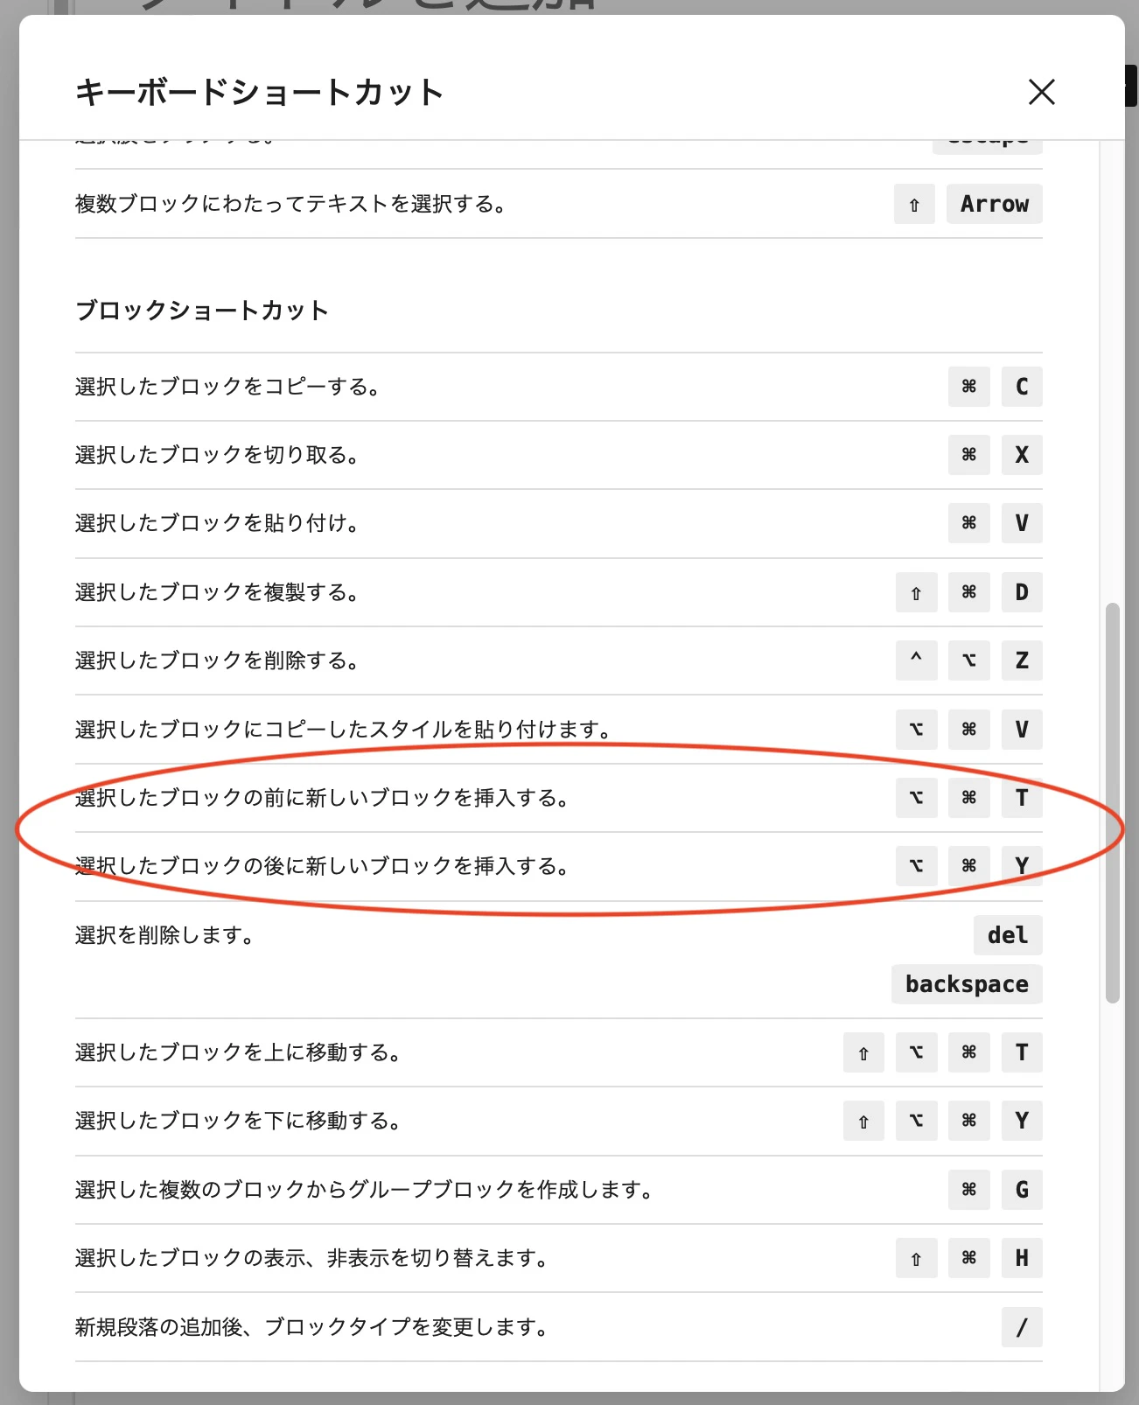
Task: Click 選択した複数のブロックからグループブロックを作成します。 text
Action: click(x=365, y=1190)
